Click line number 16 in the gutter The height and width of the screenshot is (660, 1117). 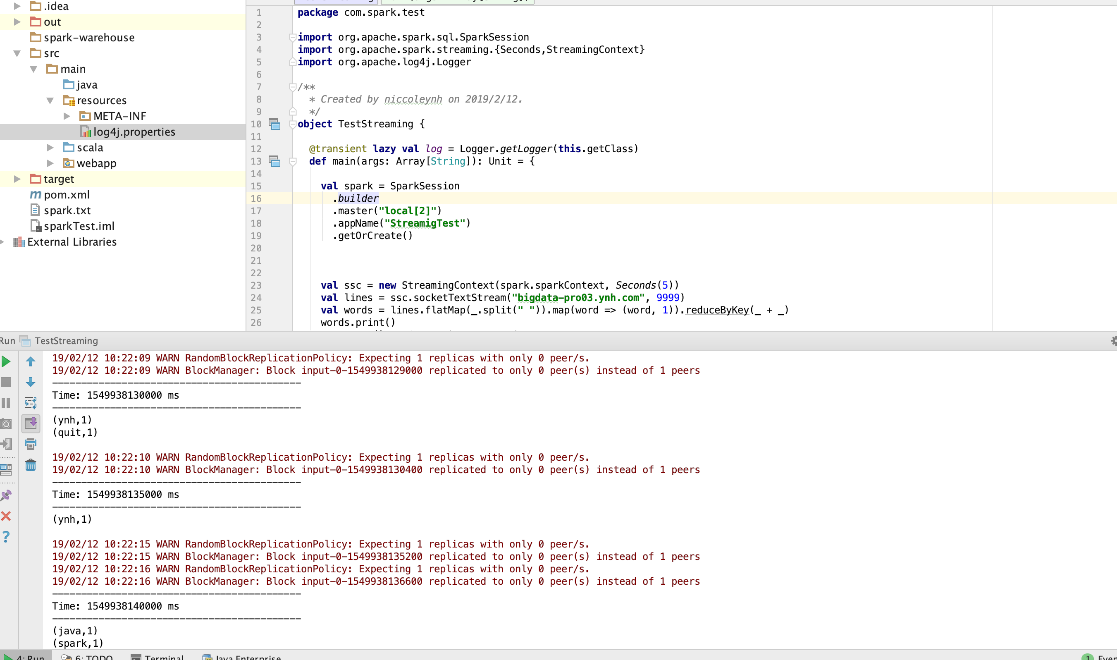coord(256,199)
